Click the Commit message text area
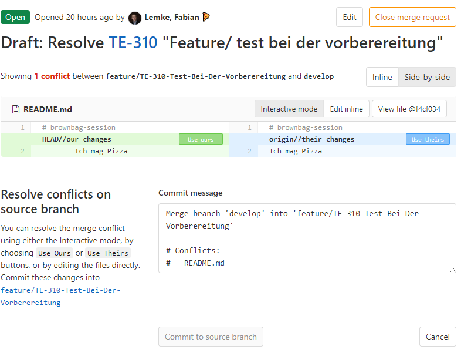 coord(307,238)
